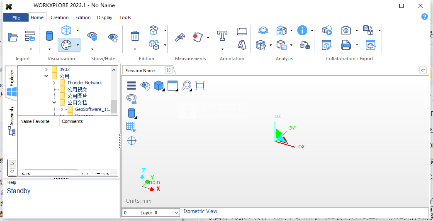The height and width of the screenshot is (221, 433).
Task: Click the trash can delete icon
Action: pyautogui.click(x=135, y=36)
